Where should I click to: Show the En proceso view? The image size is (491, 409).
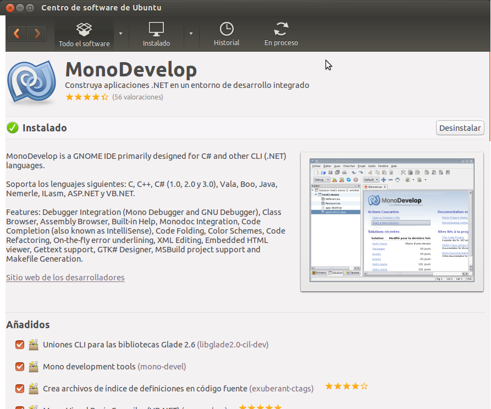coord(281,35)
